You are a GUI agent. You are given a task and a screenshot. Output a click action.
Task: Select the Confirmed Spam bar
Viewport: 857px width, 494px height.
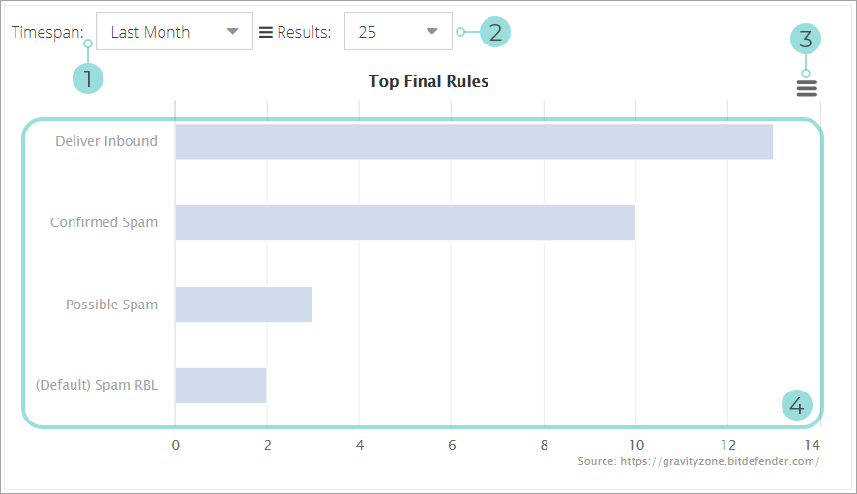tap(404, 222)
